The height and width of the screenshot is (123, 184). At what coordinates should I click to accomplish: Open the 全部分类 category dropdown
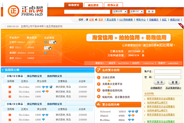click(120, 11)
